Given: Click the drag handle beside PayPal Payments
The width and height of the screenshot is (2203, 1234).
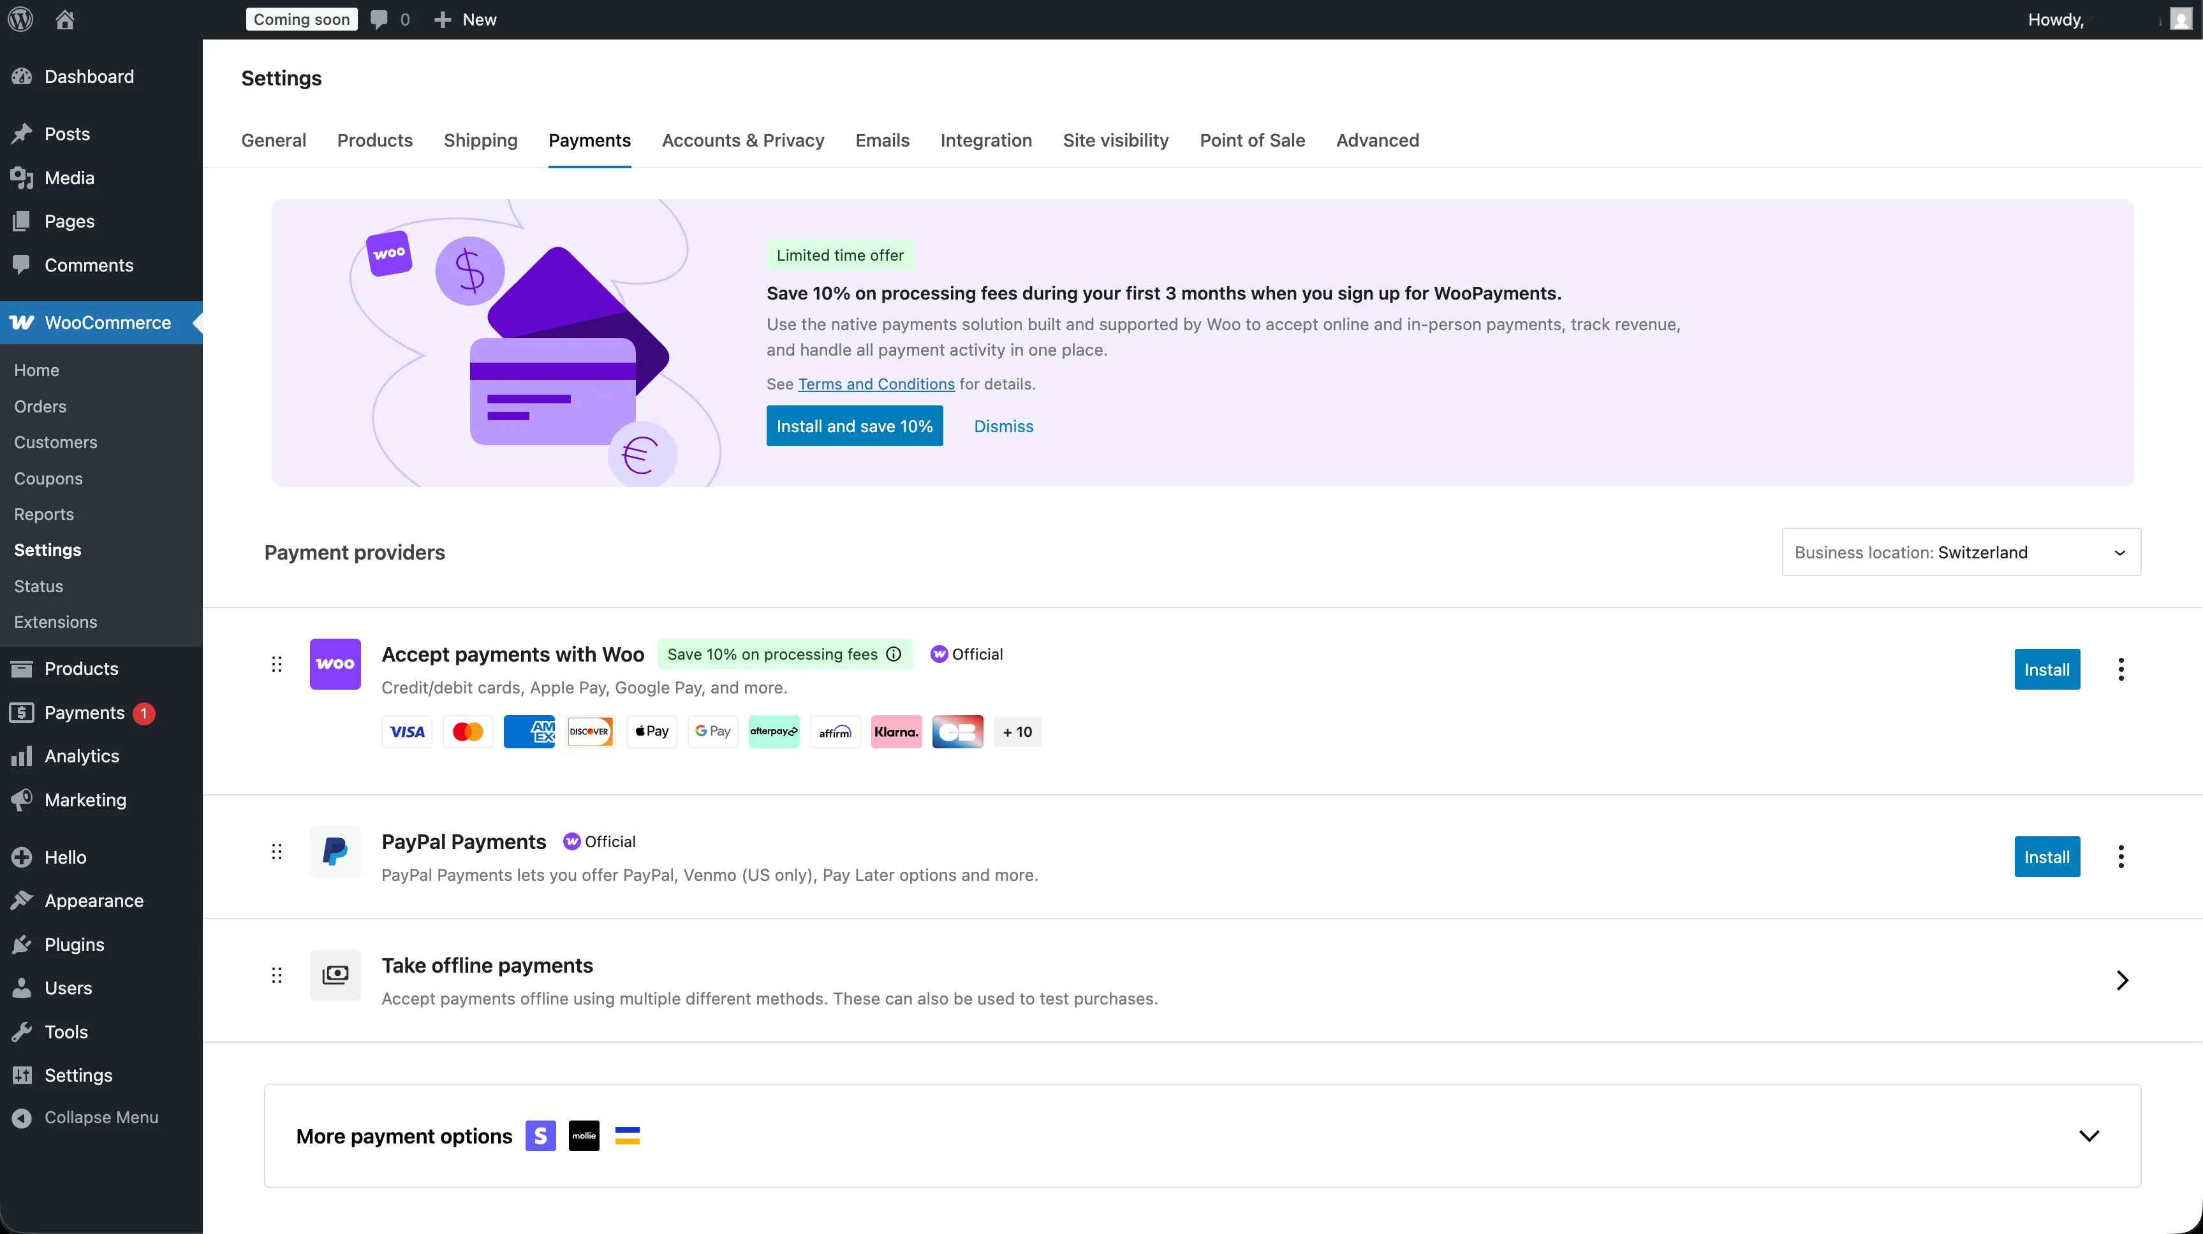Looking at the screenshot, I should tap(276, 852).
